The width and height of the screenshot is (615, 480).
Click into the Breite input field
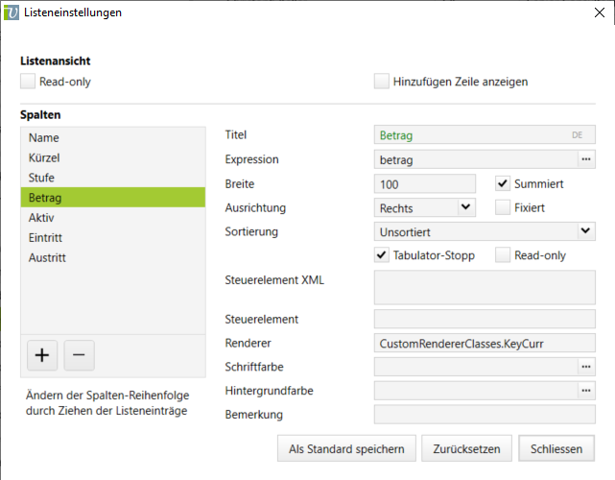pyautogui.click(x=425, y=183)
